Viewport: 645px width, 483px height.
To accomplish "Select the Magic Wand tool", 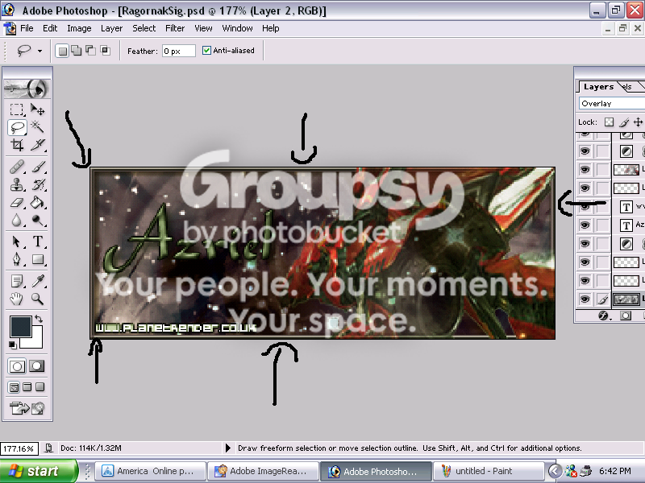I will 37,127.
